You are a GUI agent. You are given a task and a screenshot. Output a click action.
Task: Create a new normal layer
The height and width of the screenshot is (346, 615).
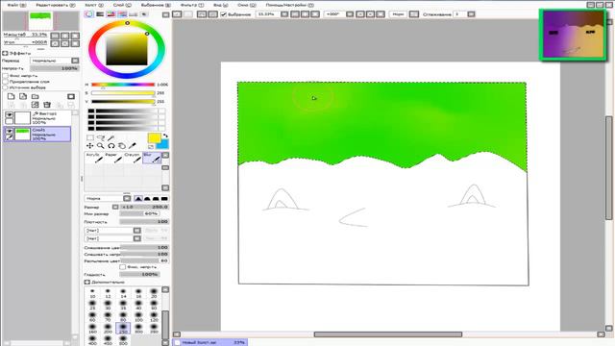(x=11, y=96)
